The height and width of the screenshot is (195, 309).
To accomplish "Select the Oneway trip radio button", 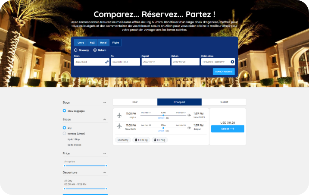I will coord(76,50).
